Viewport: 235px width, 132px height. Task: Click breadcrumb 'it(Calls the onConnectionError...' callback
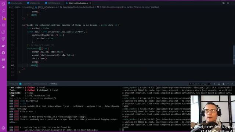(x=129, y=7)
